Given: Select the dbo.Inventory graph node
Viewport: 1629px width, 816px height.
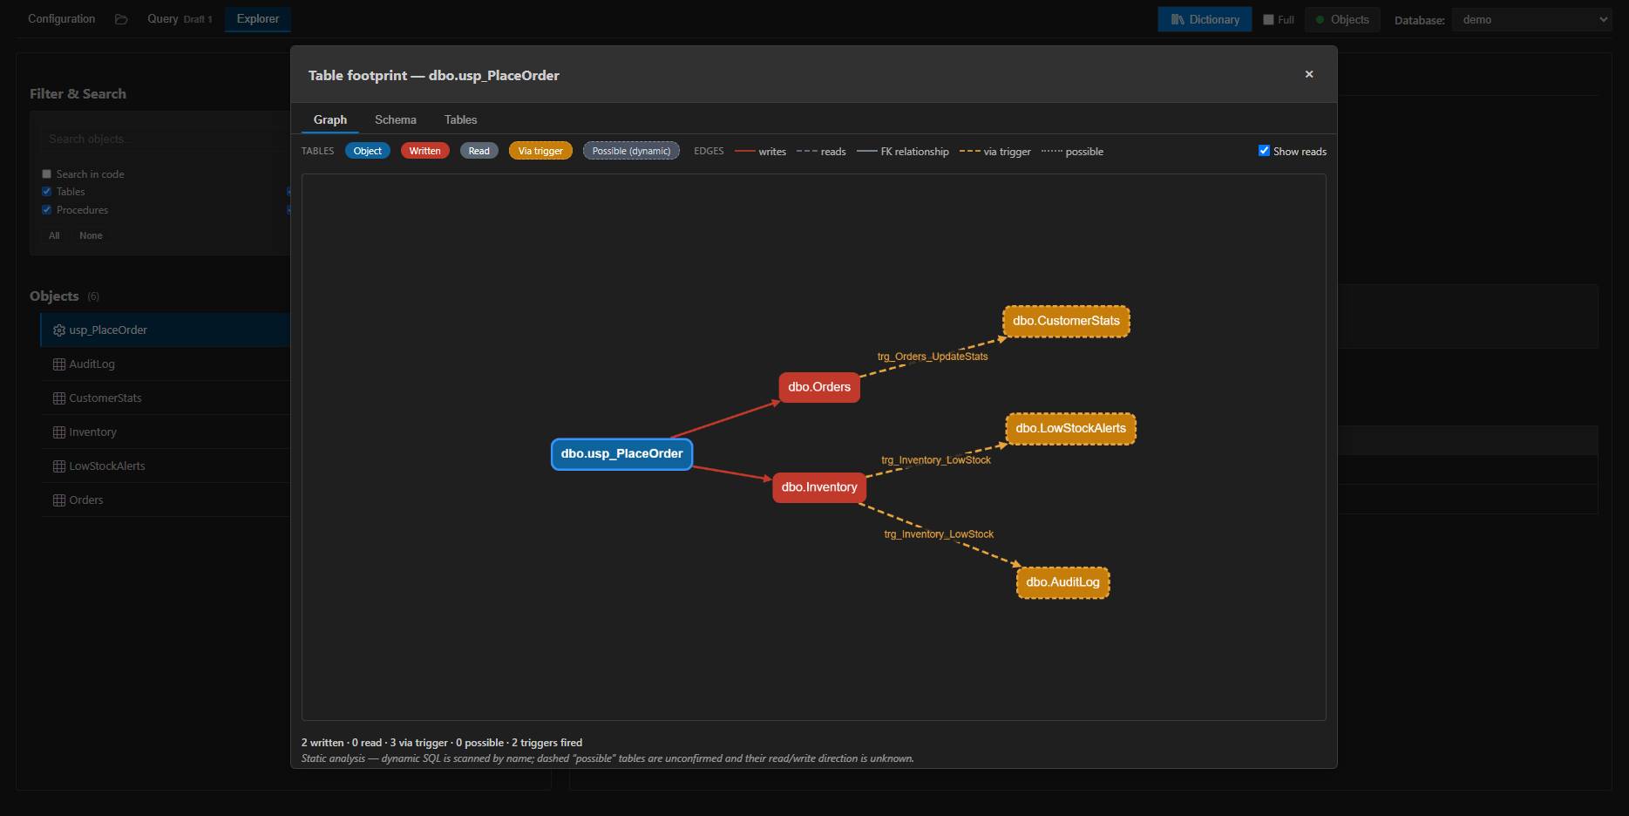Looking at the screenshot, I should point(819,487).
